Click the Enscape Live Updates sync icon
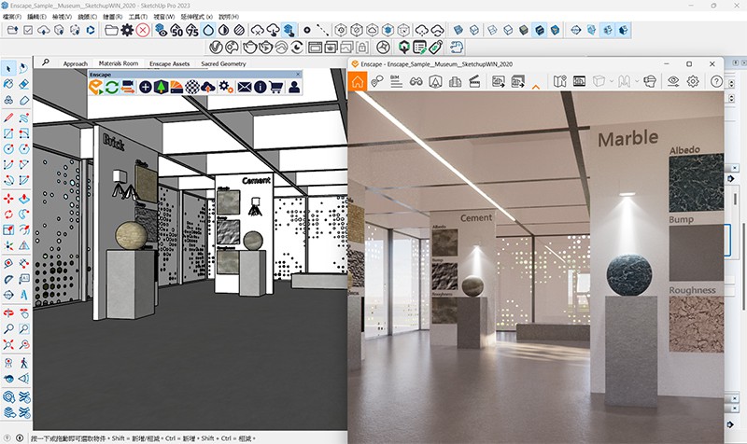Screen dimensions: 747x444 [111, 87]
